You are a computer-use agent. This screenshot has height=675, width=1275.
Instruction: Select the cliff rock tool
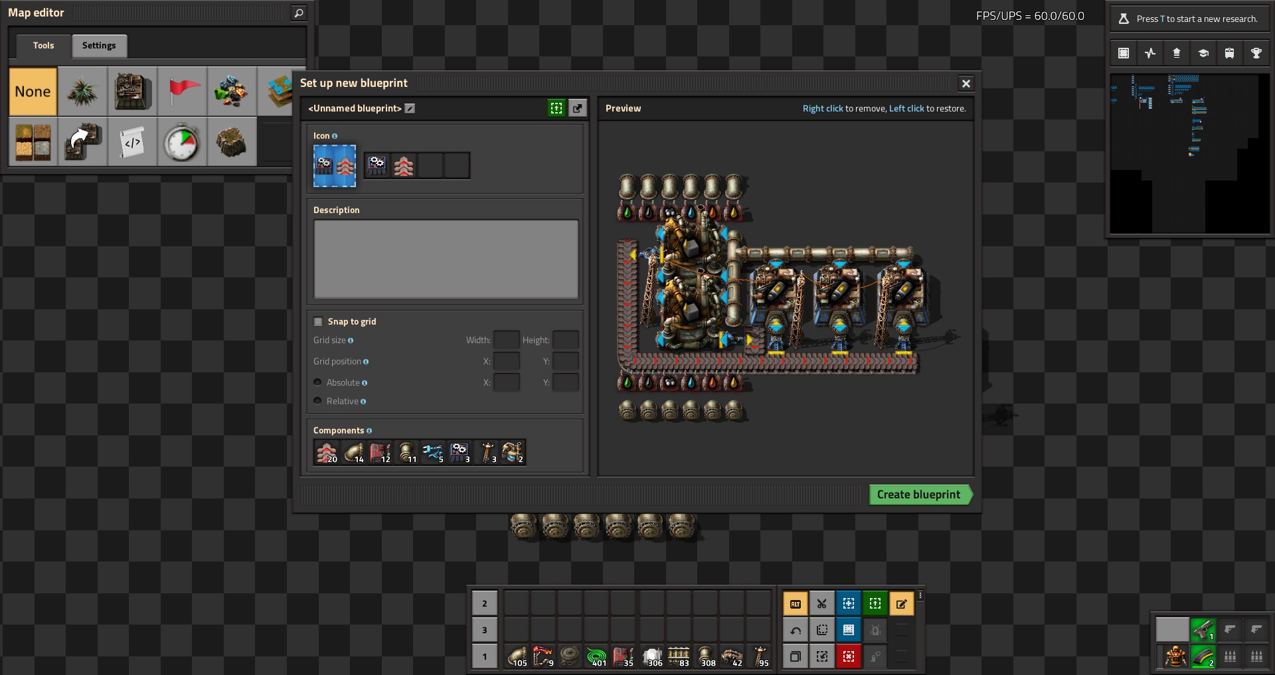tap(232, 141)
